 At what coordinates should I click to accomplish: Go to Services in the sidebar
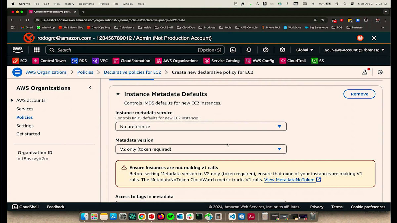pyautogui.click(x=25, y=109)
